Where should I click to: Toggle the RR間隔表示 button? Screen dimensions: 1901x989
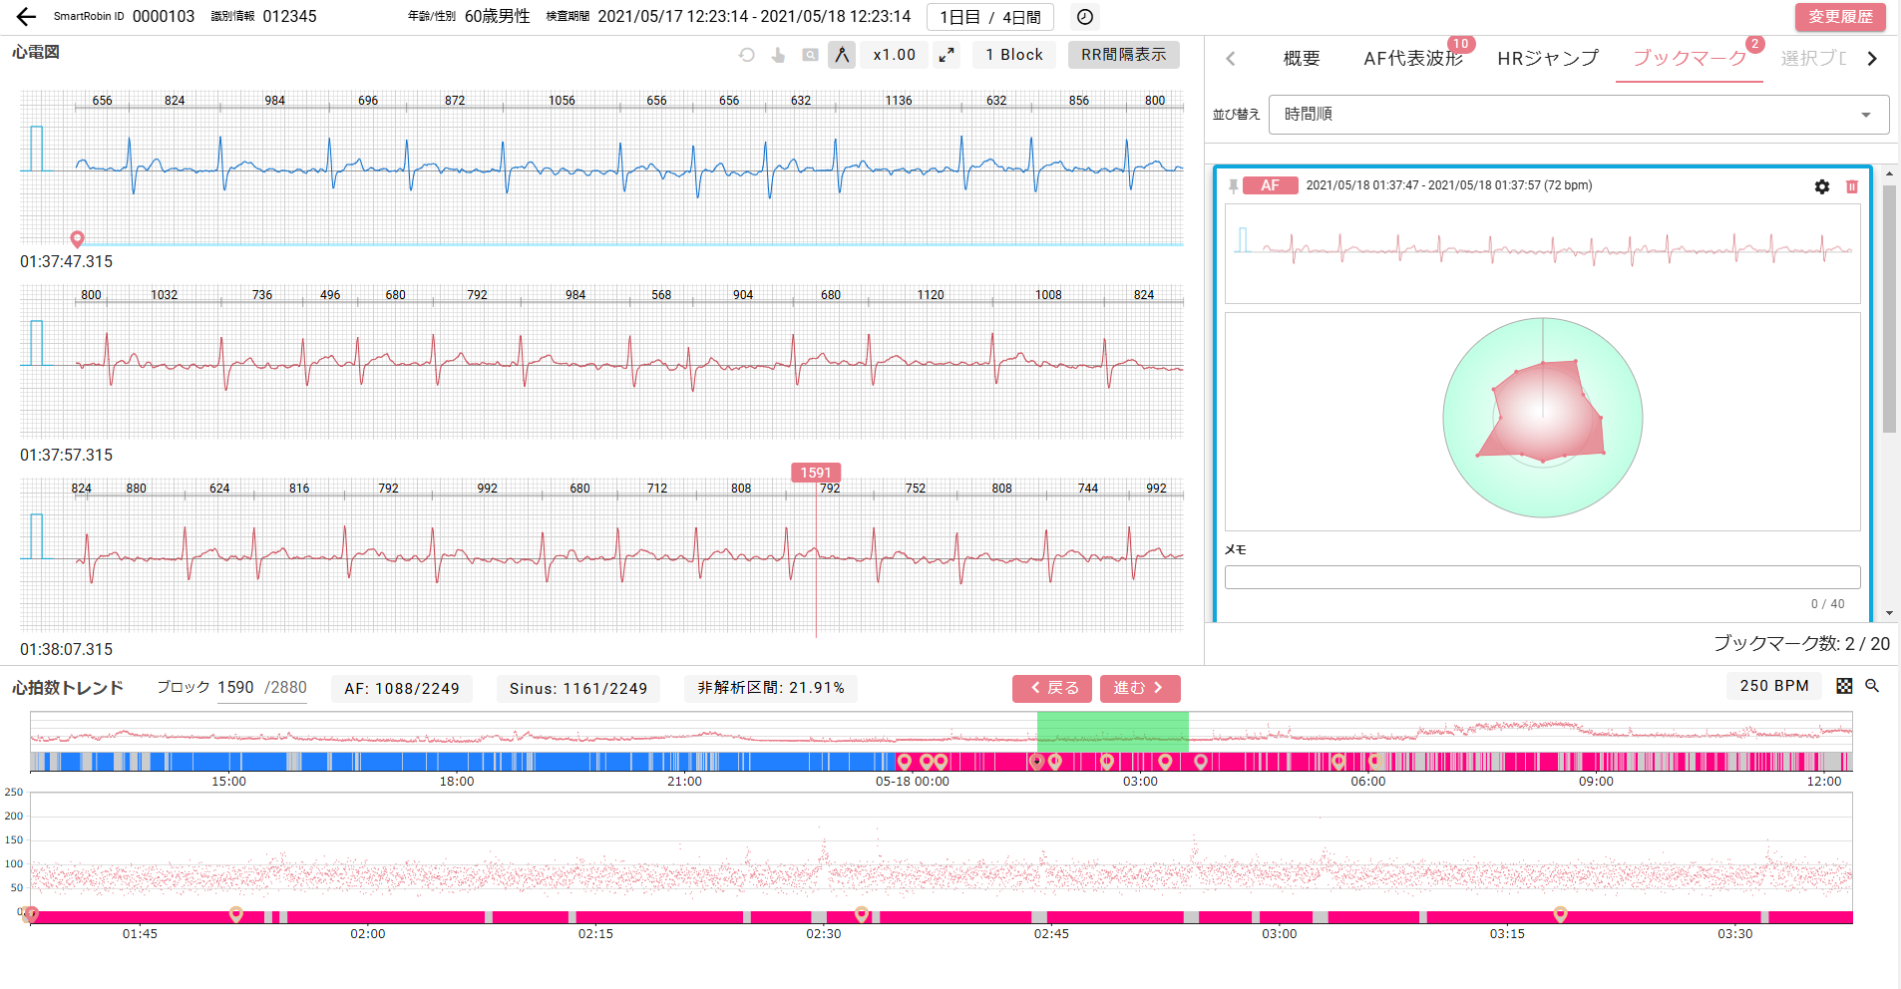click(x=1123, y=55)
